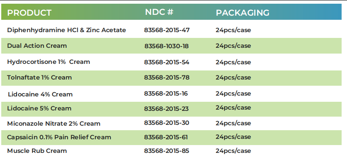Click the NDC # column header
The width and height of the screenshot is (347, 157).
[x=159, y=12]
